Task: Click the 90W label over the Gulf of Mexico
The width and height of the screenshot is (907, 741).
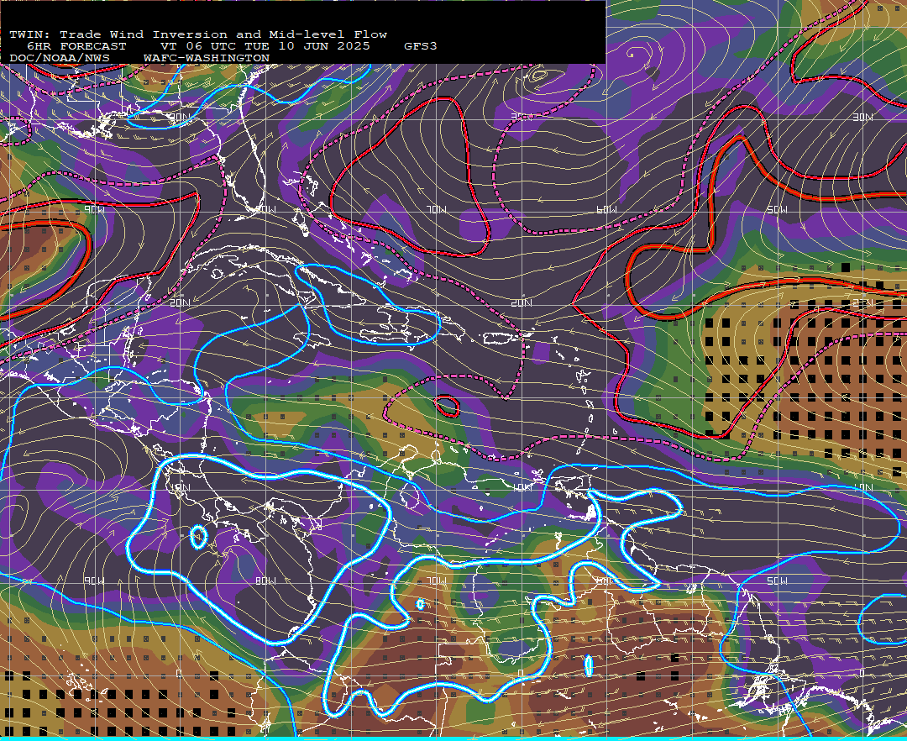Action: coord(94,210)
